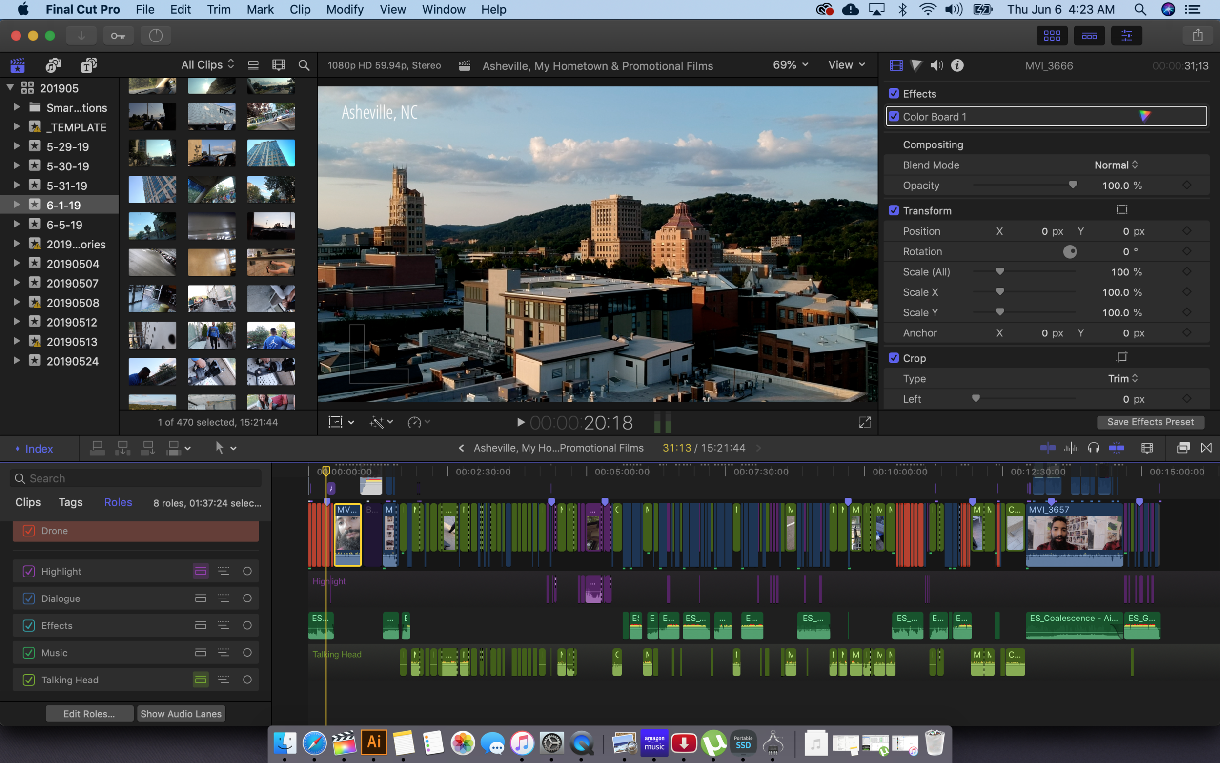Open the Libraries sidebar icon
The height and width of the screenshot is (763, 1220).
[x=18, y=65]
